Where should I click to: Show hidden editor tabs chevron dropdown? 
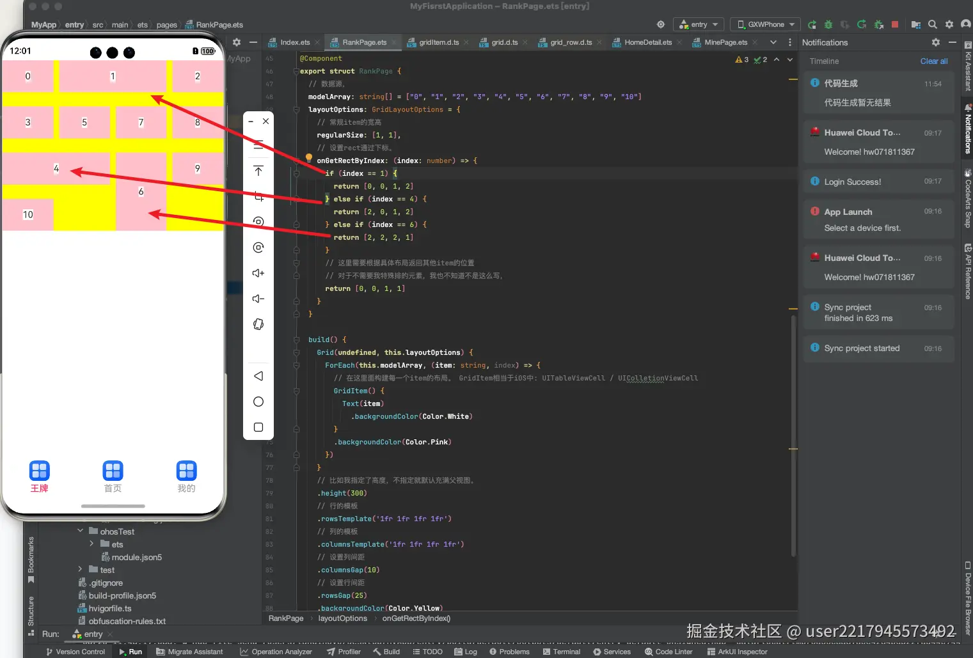point(773,42)
